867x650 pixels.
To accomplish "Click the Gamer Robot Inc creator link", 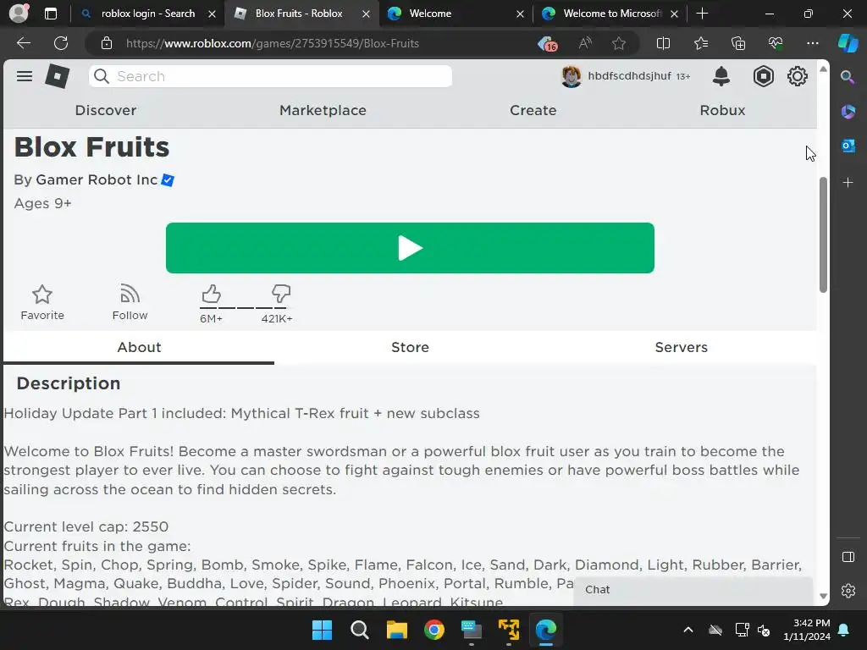I will [97, 179].
